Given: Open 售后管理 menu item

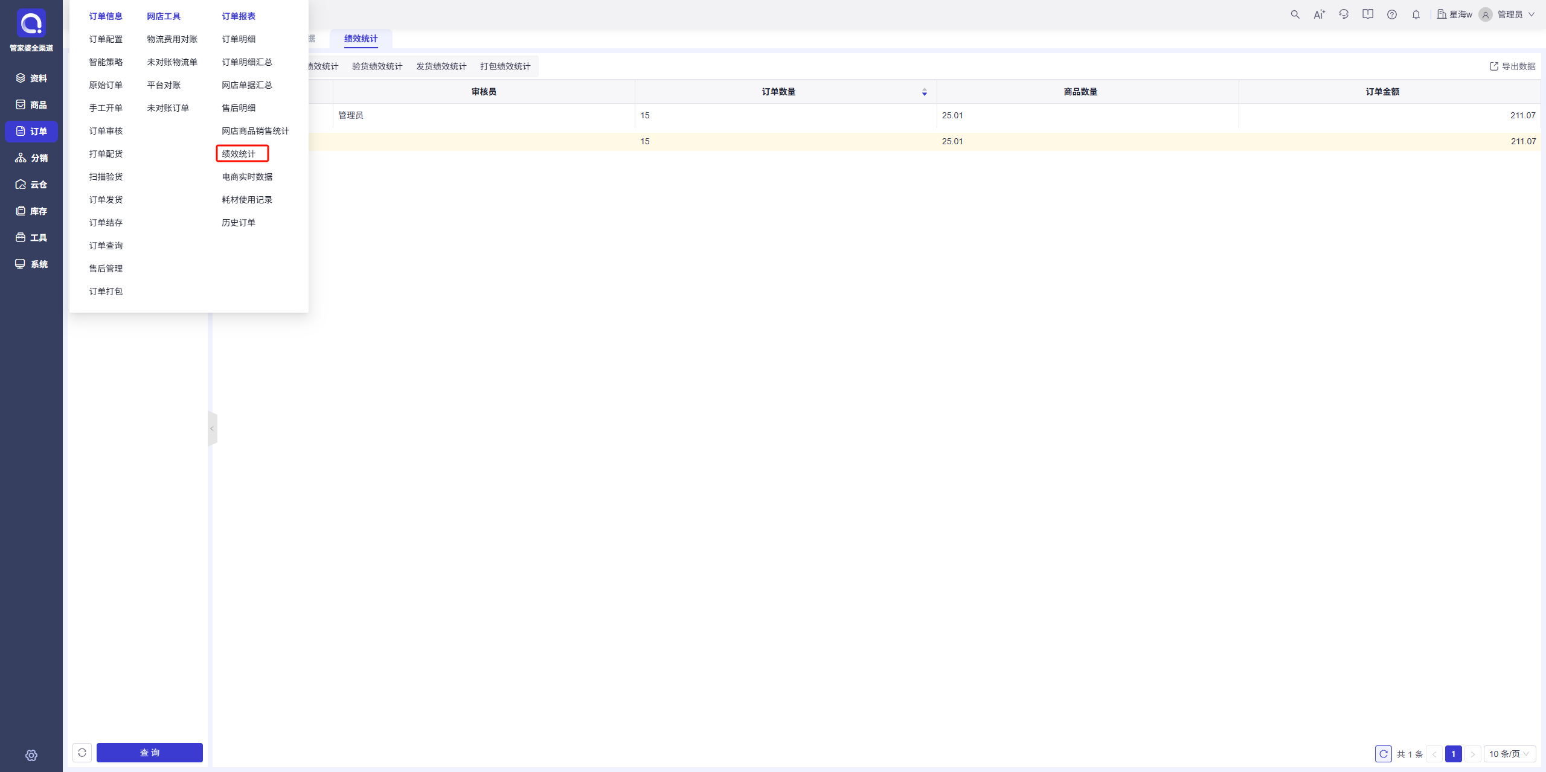Looking at the screenshot, I should tap(106, 269).
